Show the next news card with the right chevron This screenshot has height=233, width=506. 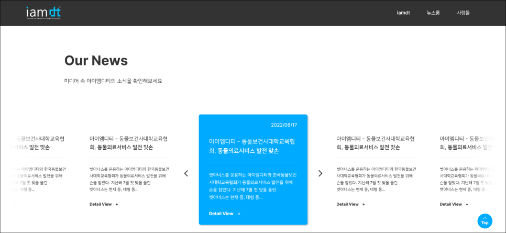[320, 173]
